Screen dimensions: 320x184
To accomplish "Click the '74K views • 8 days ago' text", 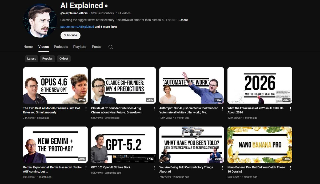I will [36, 118].
